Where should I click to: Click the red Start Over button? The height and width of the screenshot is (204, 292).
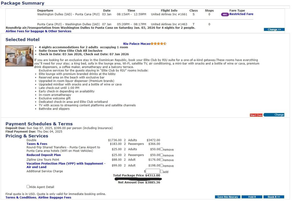click(x=256, y=115)
